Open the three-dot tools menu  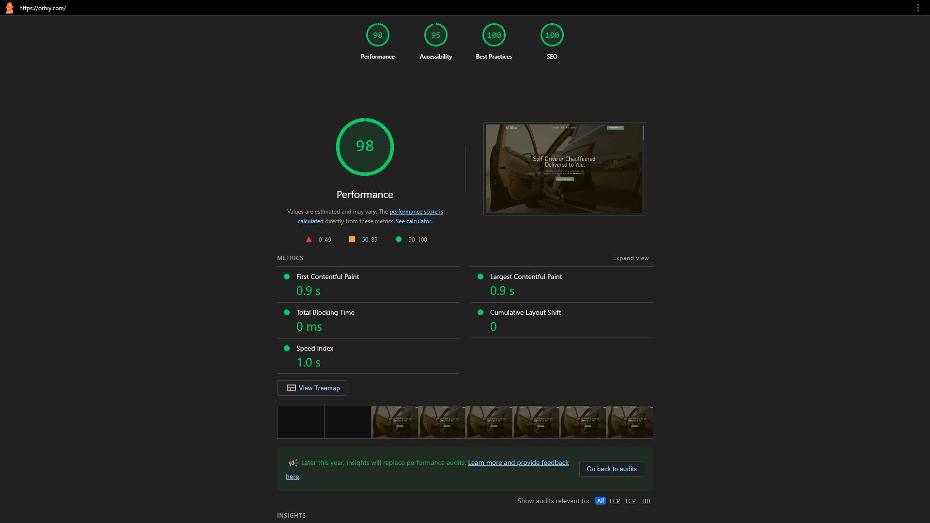pos(917,8)
